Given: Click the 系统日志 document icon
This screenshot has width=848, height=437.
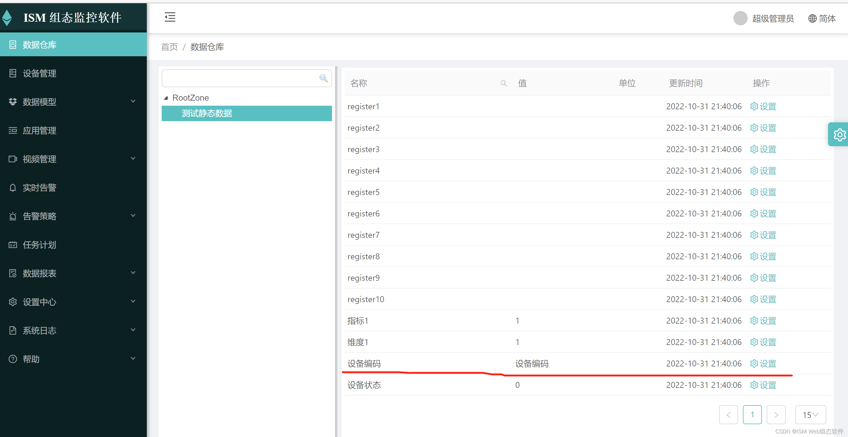Looking at the screenshot, I should [x=13, y=330].
